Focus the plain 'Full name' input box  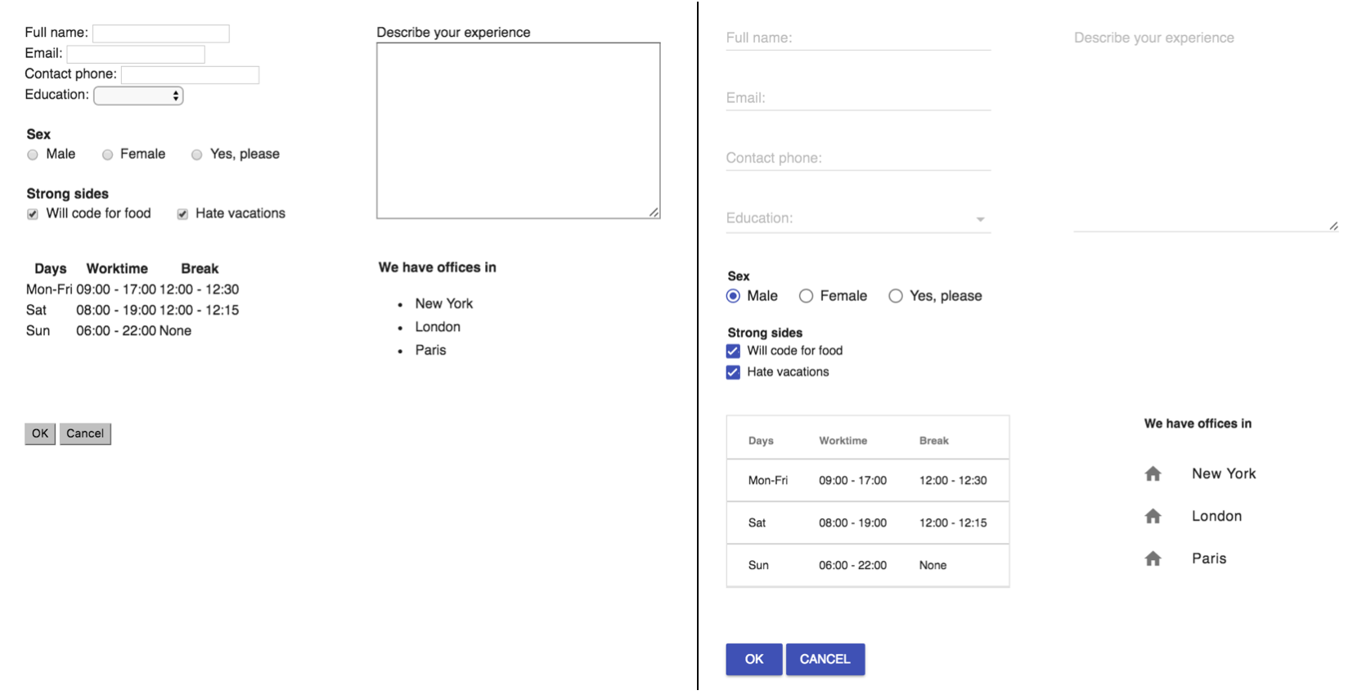point(160,34)
